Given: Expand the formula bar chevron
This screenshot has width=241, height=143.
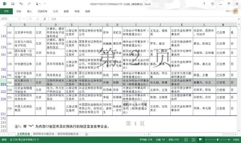Looking at the screenshot, I should point(239,19).
